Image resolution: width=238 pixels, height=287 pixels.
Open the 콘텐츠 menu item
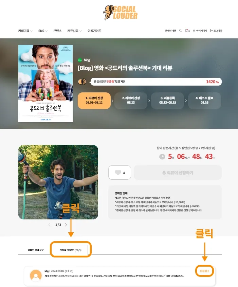coord(57,31)
